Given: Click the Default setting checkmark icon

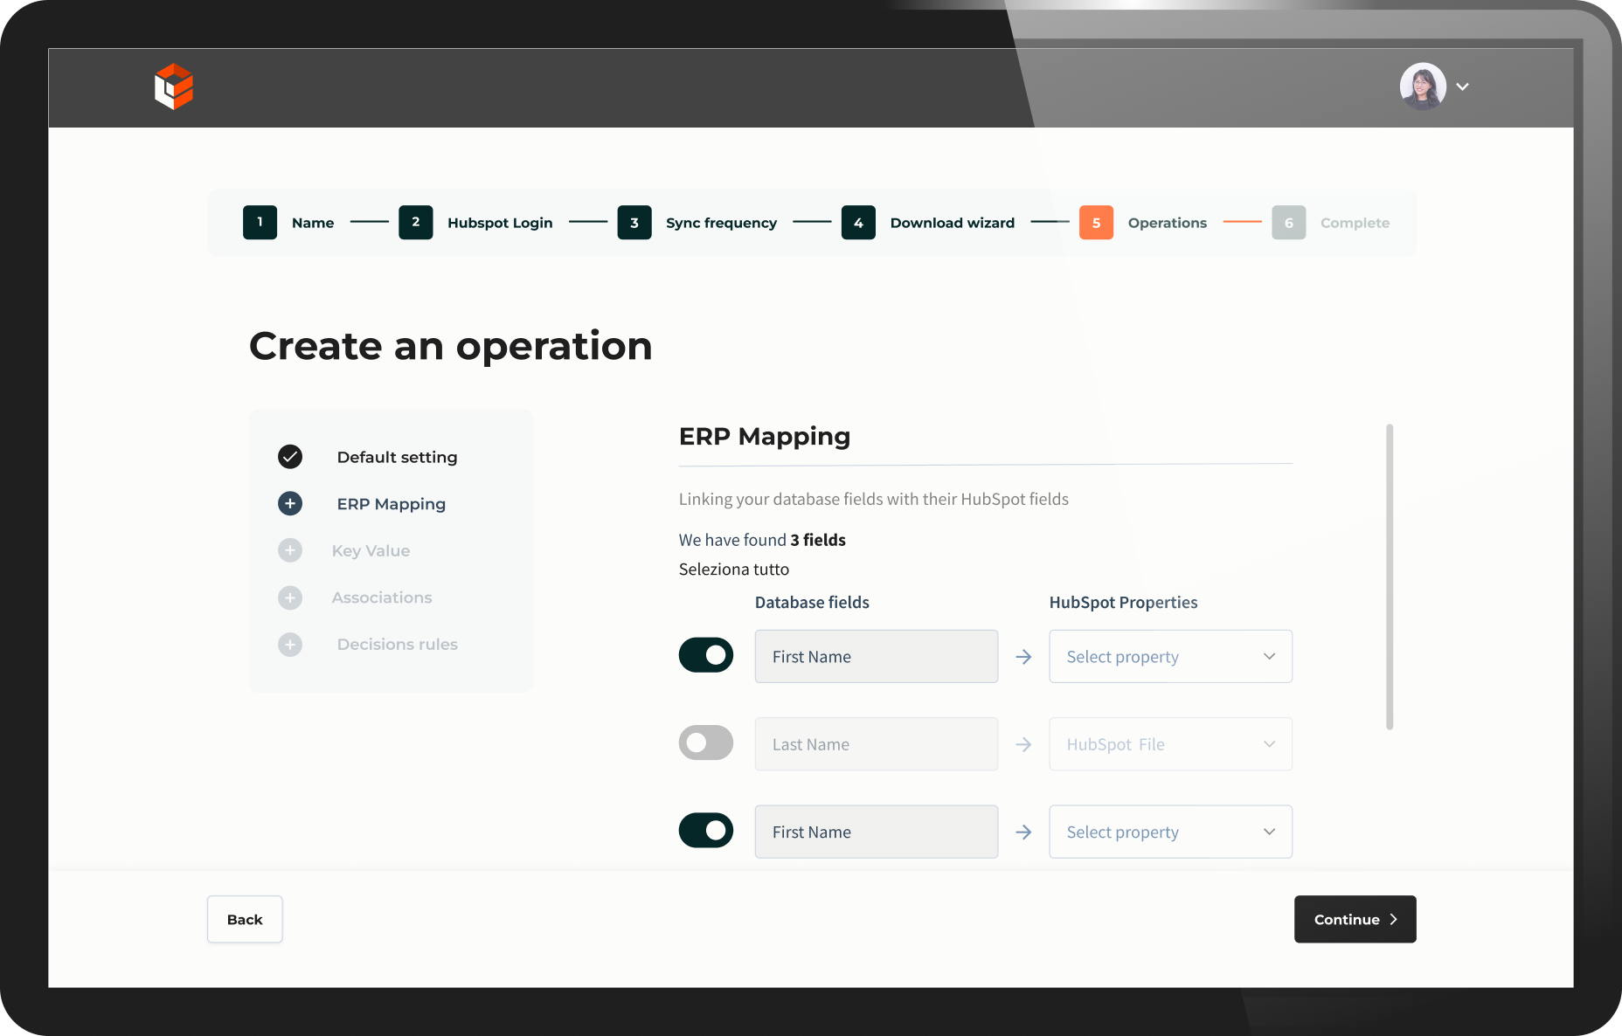Looking at the screenshot, I should coord(290,457).
